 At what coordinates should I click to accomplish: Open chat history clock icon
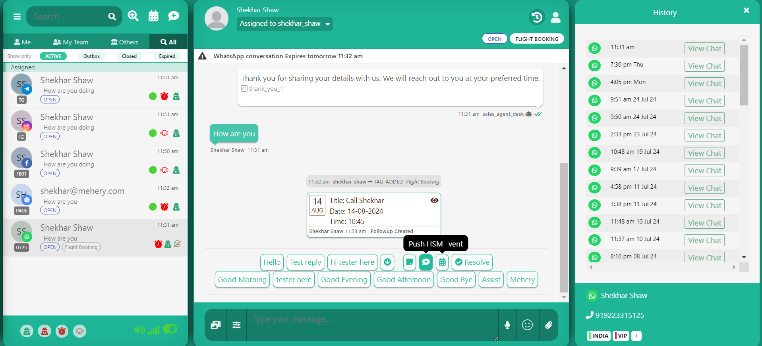tap(537, 17)
